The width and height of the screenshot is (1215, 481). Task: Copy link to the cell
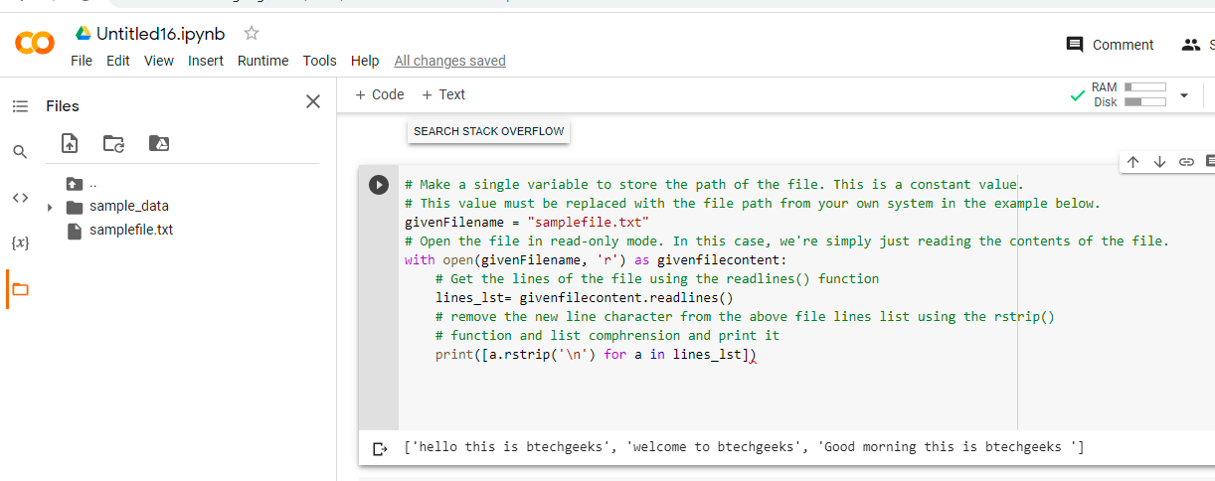(1186, 162)
